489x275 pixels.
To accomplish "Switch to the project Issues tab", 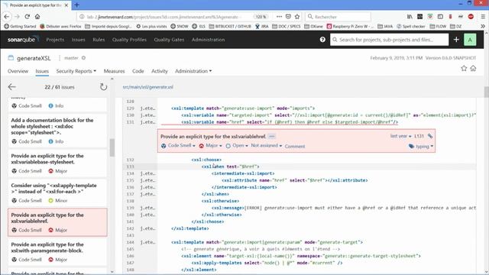I will point(42,71).
